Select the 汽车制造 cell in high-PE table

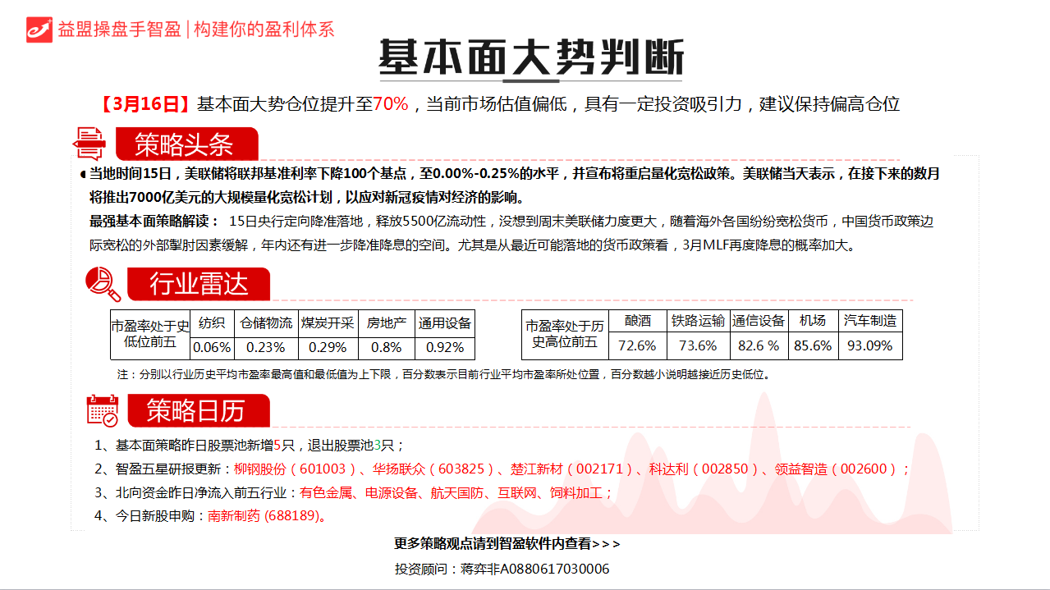click(x=870, y=321)
